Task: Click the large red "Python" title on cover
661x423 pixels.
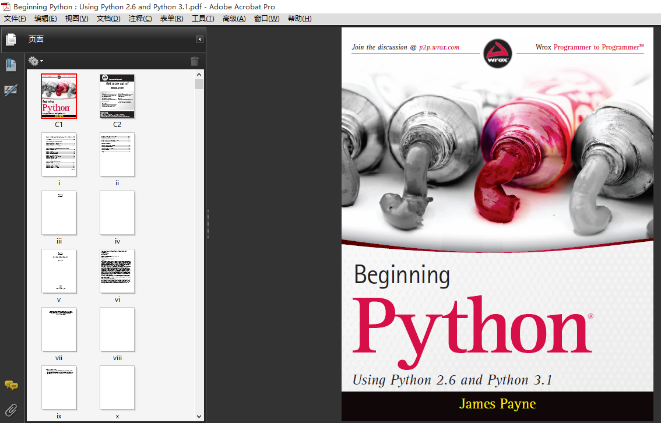Action: (472, 332)
